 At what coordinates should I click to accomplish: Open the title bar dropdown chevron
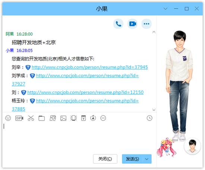pyautogui.click(x=165, y=9)
